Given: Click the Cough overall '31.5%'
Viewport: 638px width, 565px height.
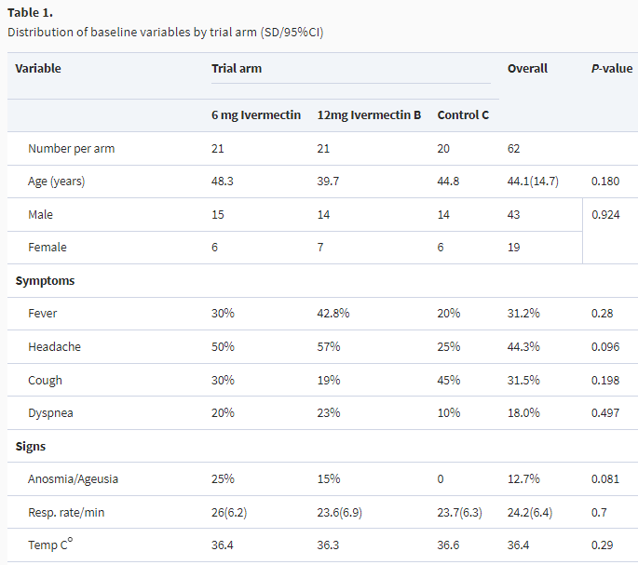Looking at the screenshot, I should pos(523,381).
